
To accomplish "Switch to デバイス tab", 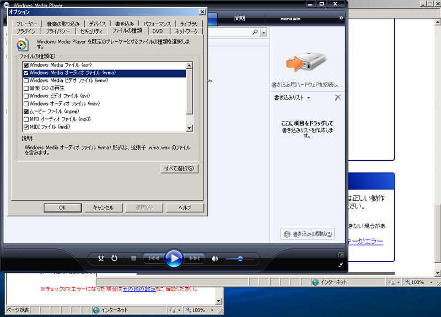I will 98,24.
